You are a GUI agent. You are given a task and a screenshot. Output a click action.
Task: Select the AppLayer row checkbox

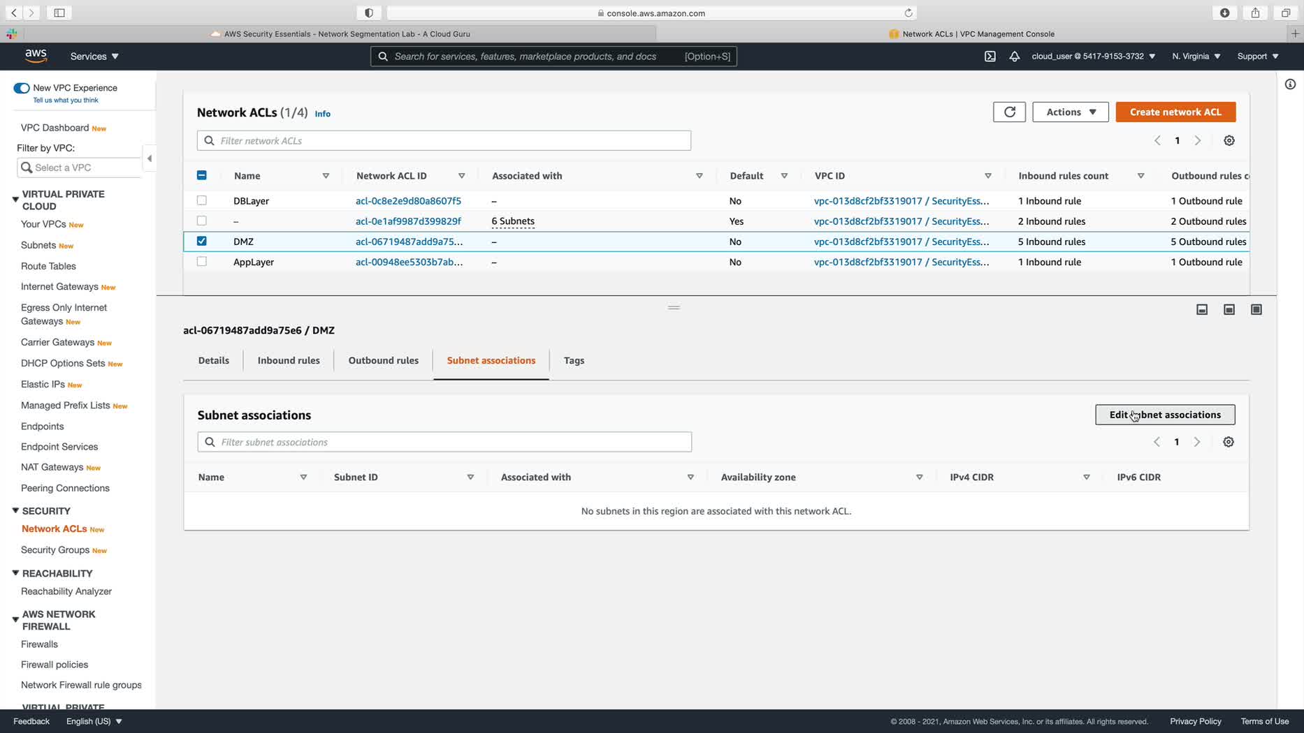coord(202,262)
